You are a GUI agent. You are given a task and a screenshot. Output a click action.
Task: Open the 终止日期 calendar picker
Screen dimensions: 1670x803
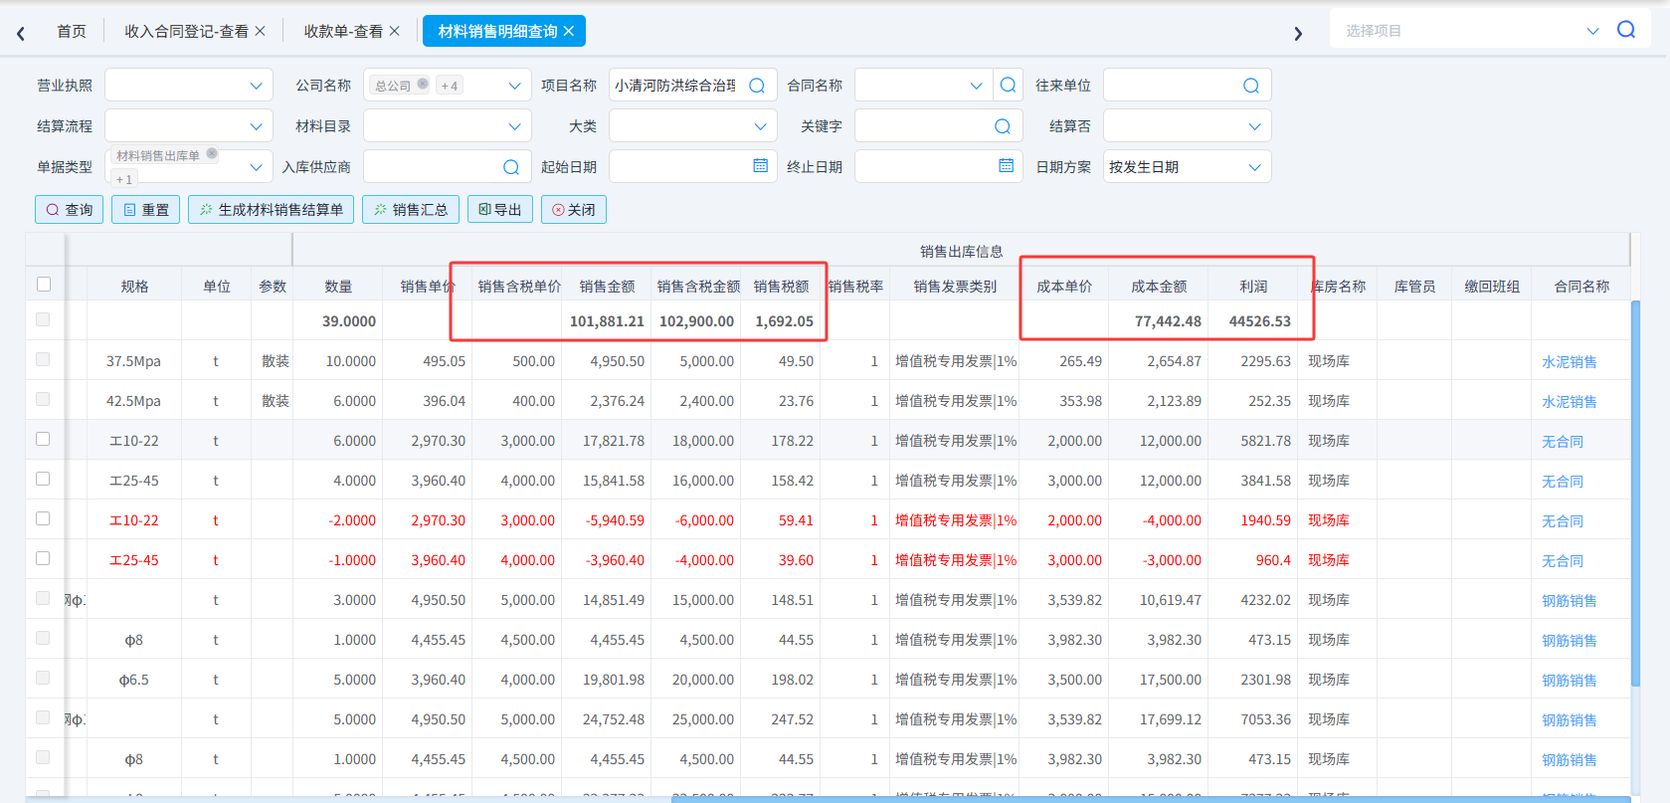(1007, 166)
